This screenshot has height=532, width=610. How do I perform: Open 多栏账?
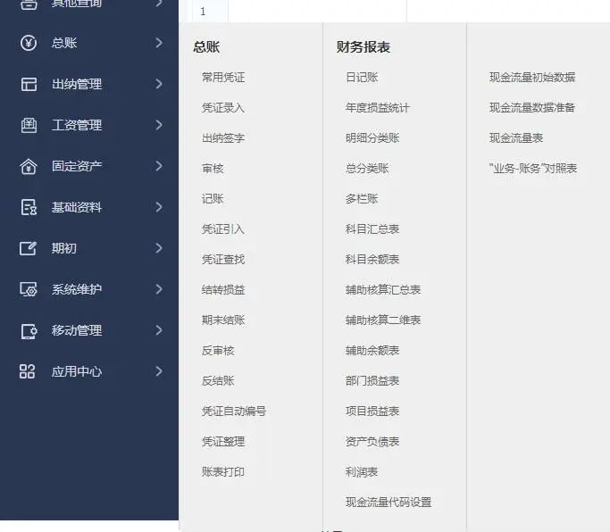362,199
